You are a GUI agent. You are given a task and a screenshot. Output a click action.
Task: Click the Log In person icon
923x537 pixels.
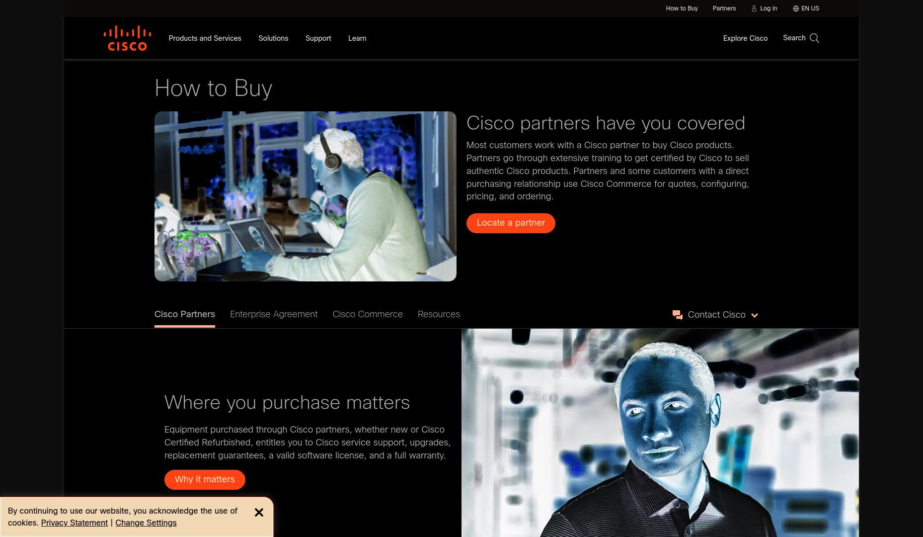(754, 8)
